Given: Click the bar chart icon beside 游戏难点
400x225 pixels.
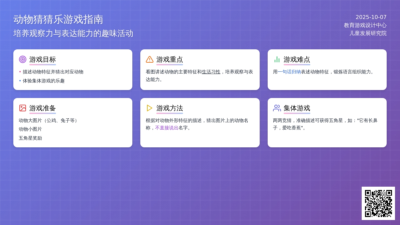Looking at the screenshot, I should [277, 59].
